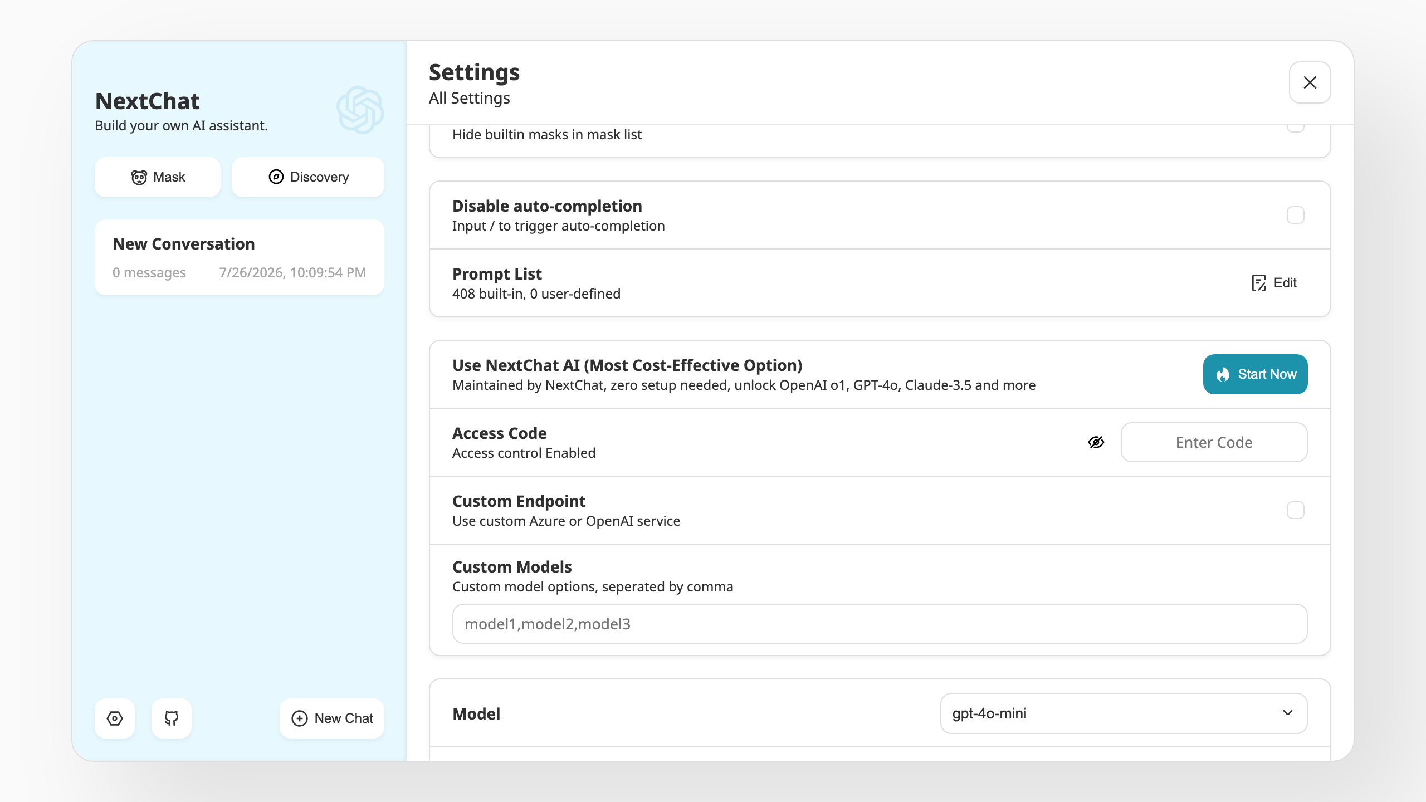Open the Discovery page

(x=308, y=177)
